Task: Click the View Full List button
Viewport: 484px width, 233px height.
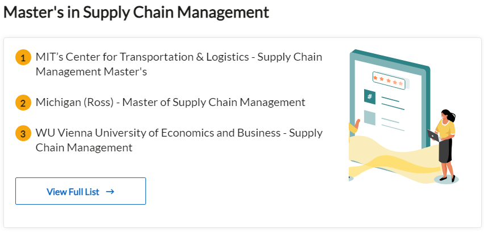Action: [x=81, y=191]
